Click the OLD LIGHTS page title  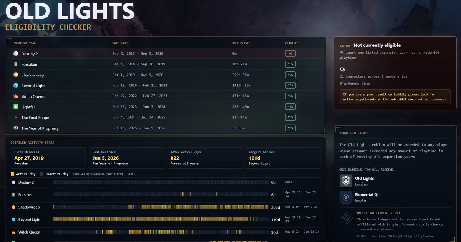70,12
